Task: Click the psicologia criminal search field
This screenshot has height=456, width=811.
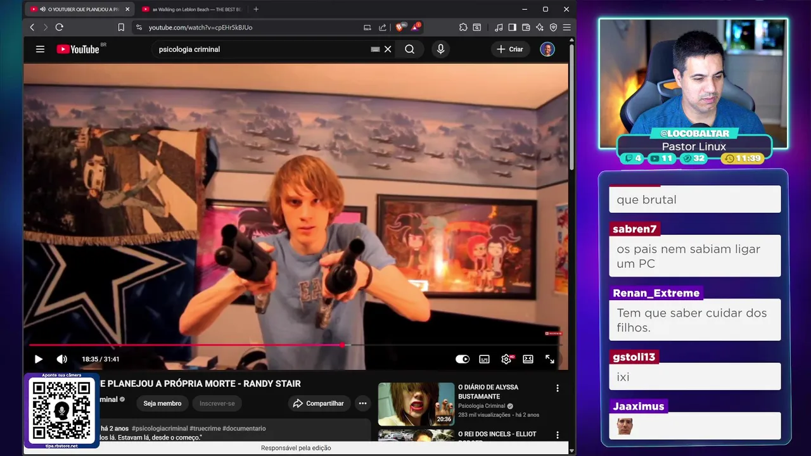Action: (x=260, y=49)
